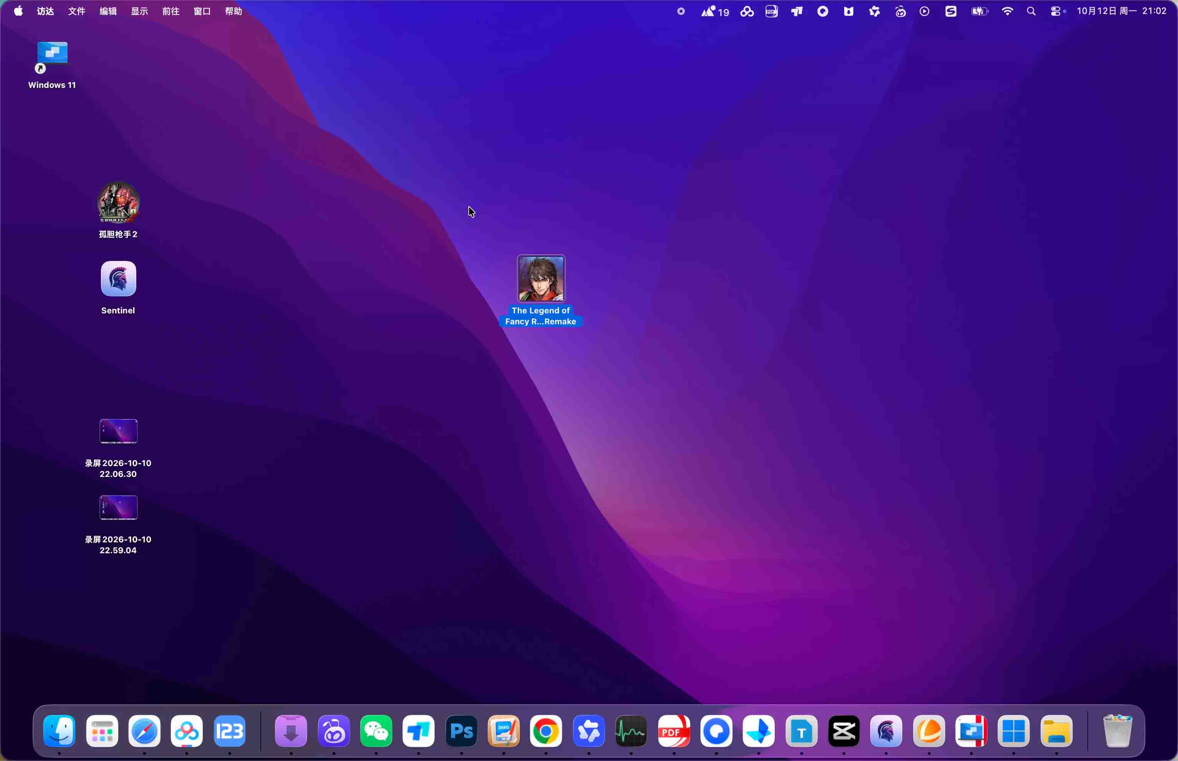This screenshot has height=761, width=1178.
Task: Open WeChat from the Dock
Action: click(376, 731)
